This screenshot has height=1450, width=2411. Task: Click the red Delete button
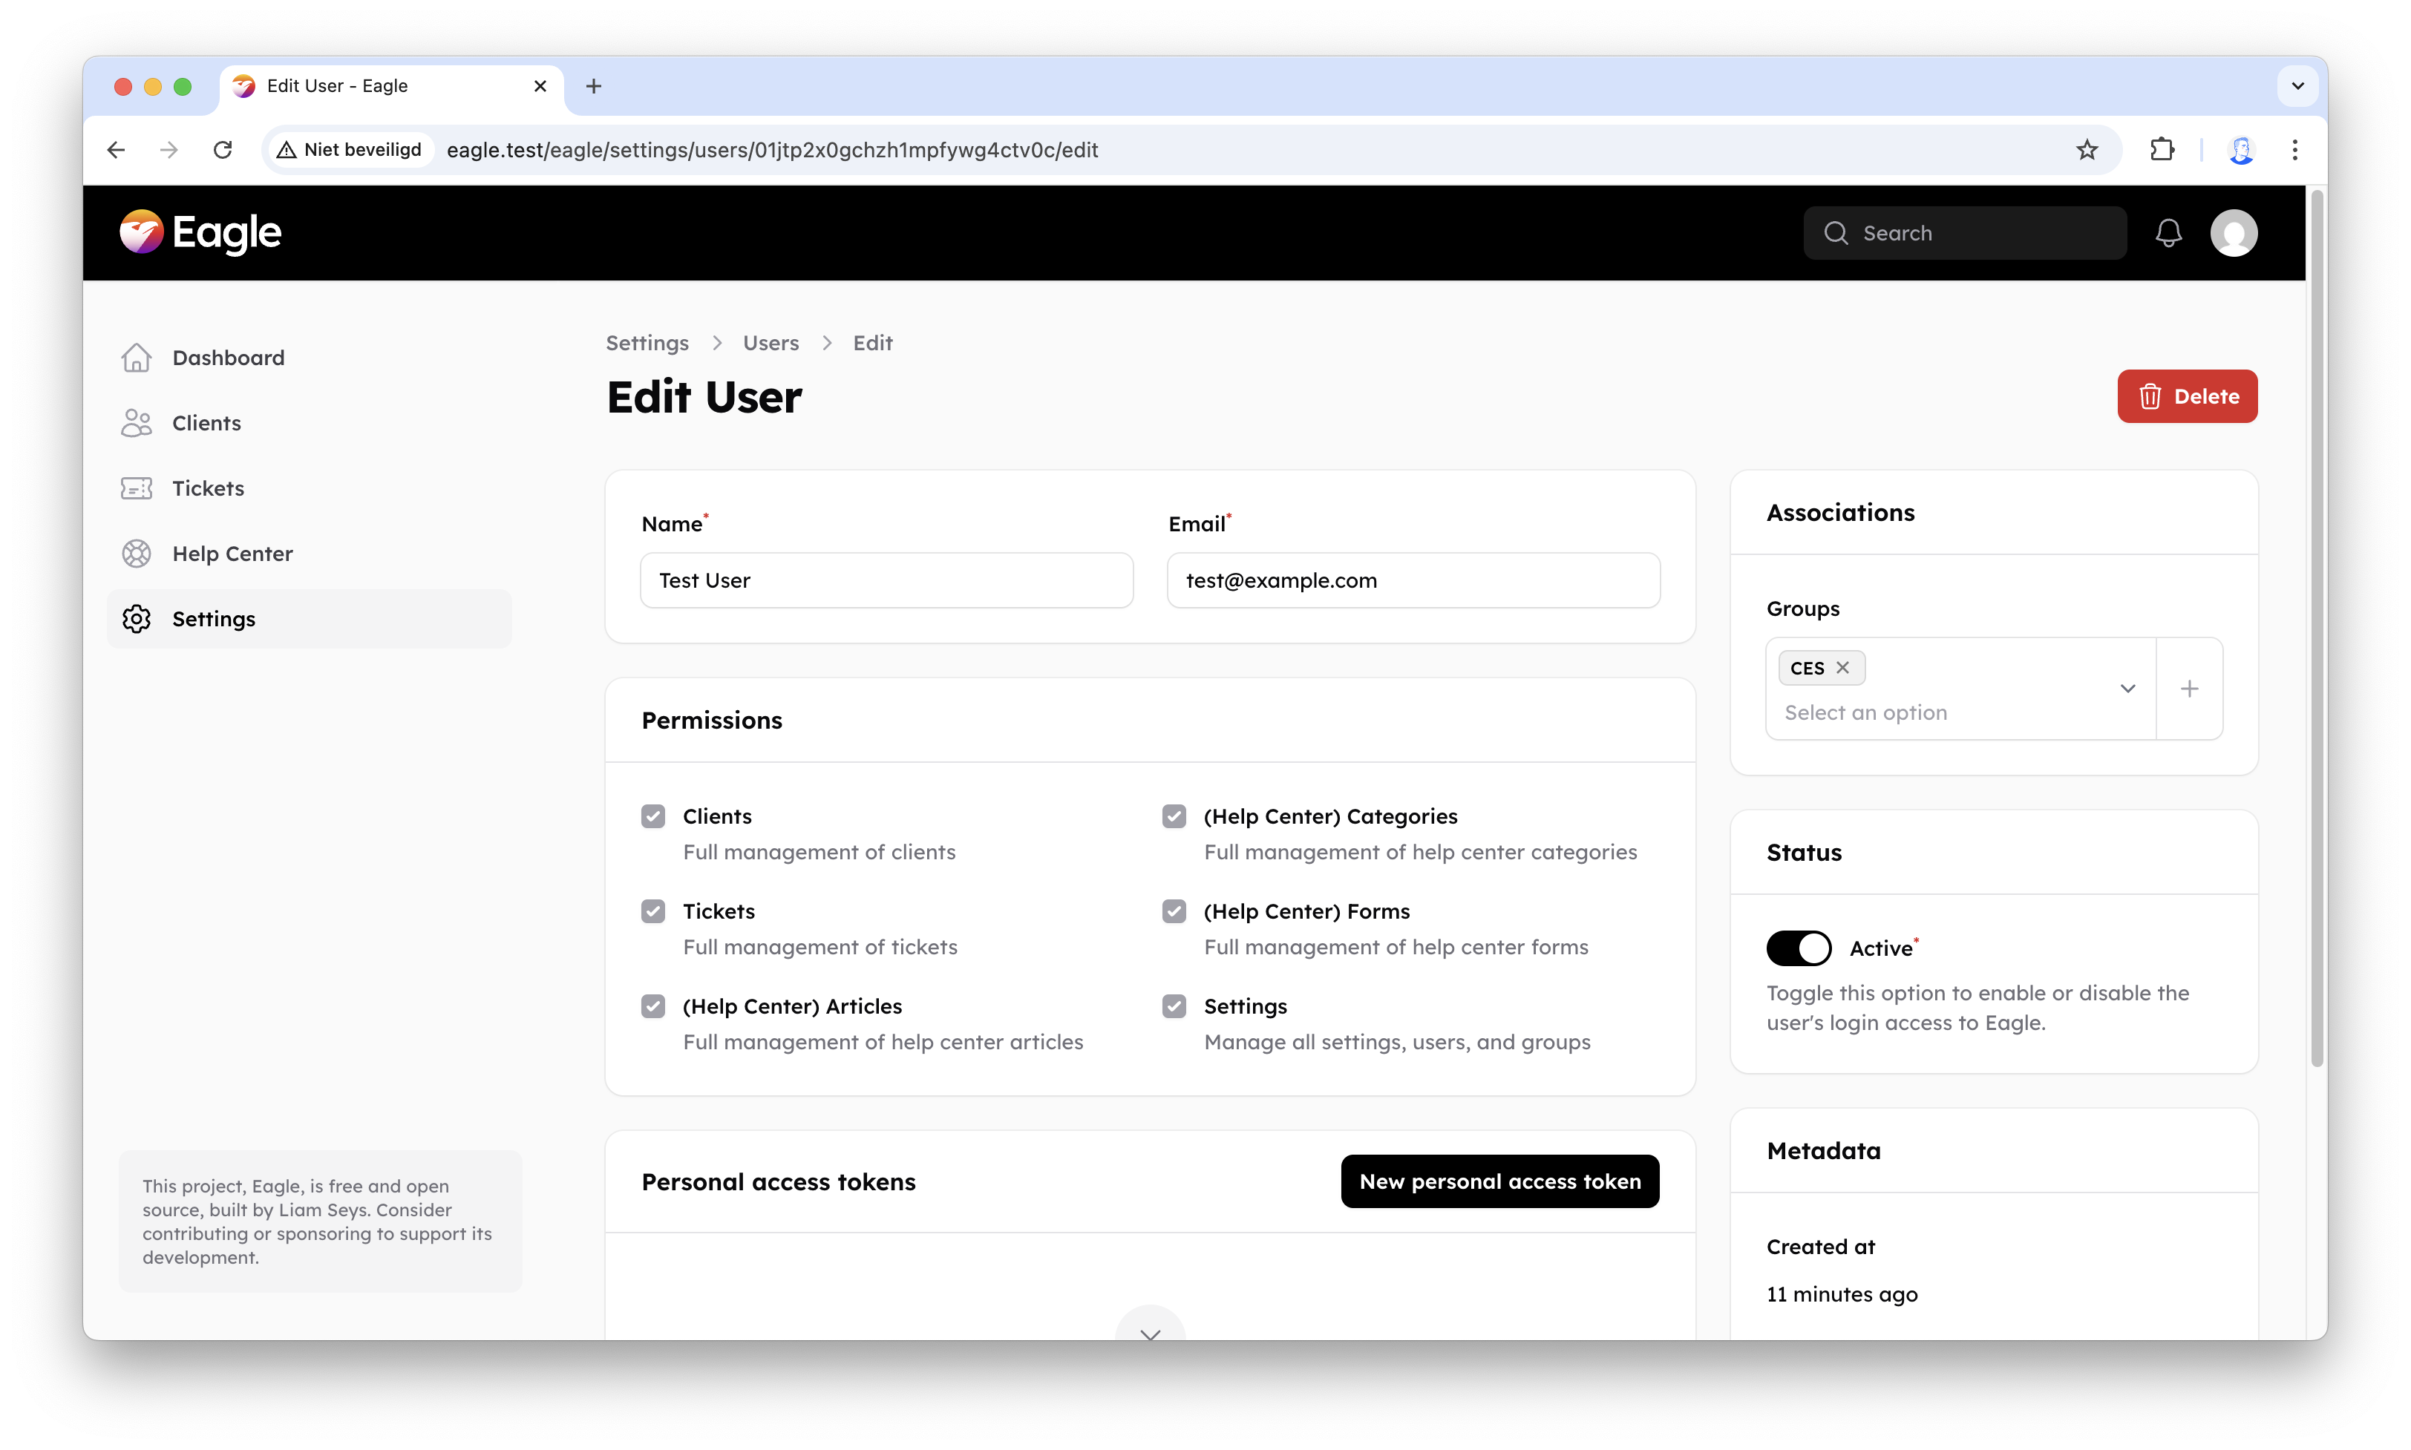tap(2188, 396)
